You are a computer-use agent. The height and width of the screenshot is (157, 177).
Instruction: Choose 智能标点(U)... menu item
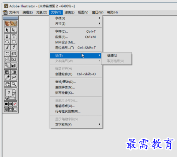76,106
